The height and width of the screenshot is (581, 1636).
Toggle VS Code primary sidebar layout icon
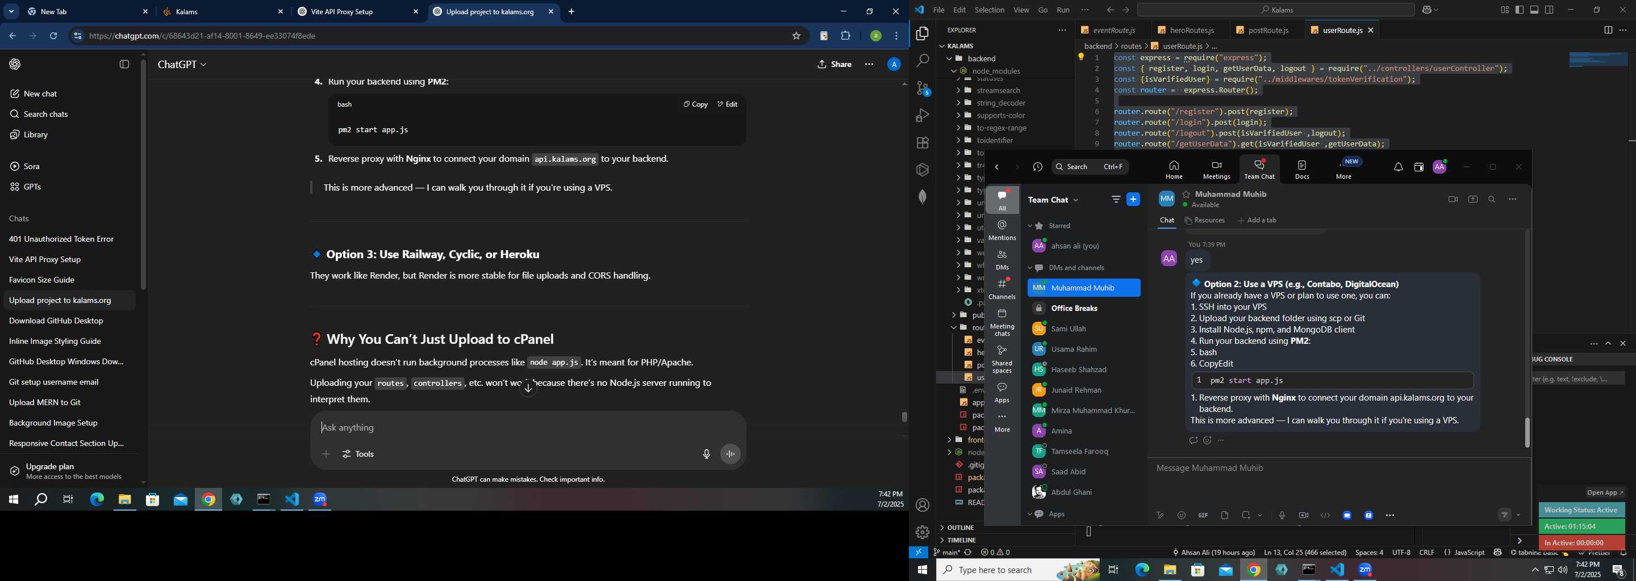tap(1519, 10)
